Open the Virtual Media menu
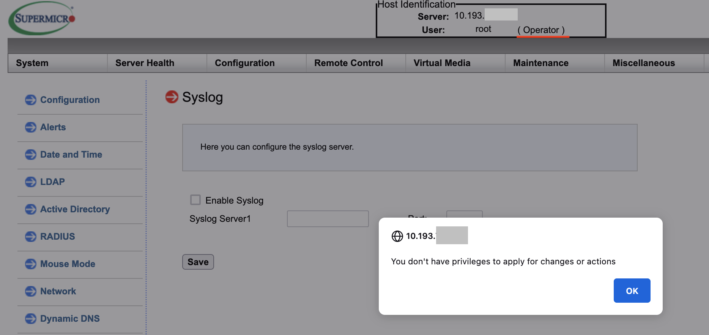Screen dimensions: 709x335 pyautogui.click(x=455, y=63)
